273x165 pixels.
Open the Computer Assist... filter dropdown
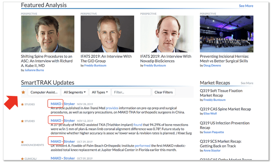[x=44, y=92]
